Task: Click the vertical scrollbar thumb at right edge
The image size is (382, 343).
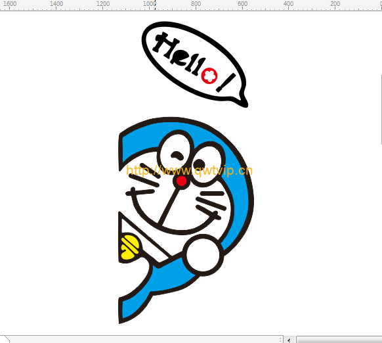Action: (x=381, y=110)
